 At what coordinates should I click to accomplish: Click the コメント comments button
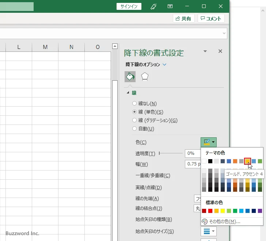(x=211, y=19)
